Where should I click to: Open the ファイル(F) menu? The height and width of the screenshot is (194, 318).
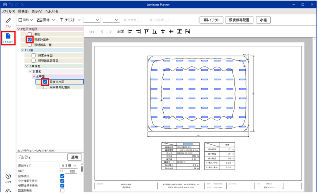8,11
